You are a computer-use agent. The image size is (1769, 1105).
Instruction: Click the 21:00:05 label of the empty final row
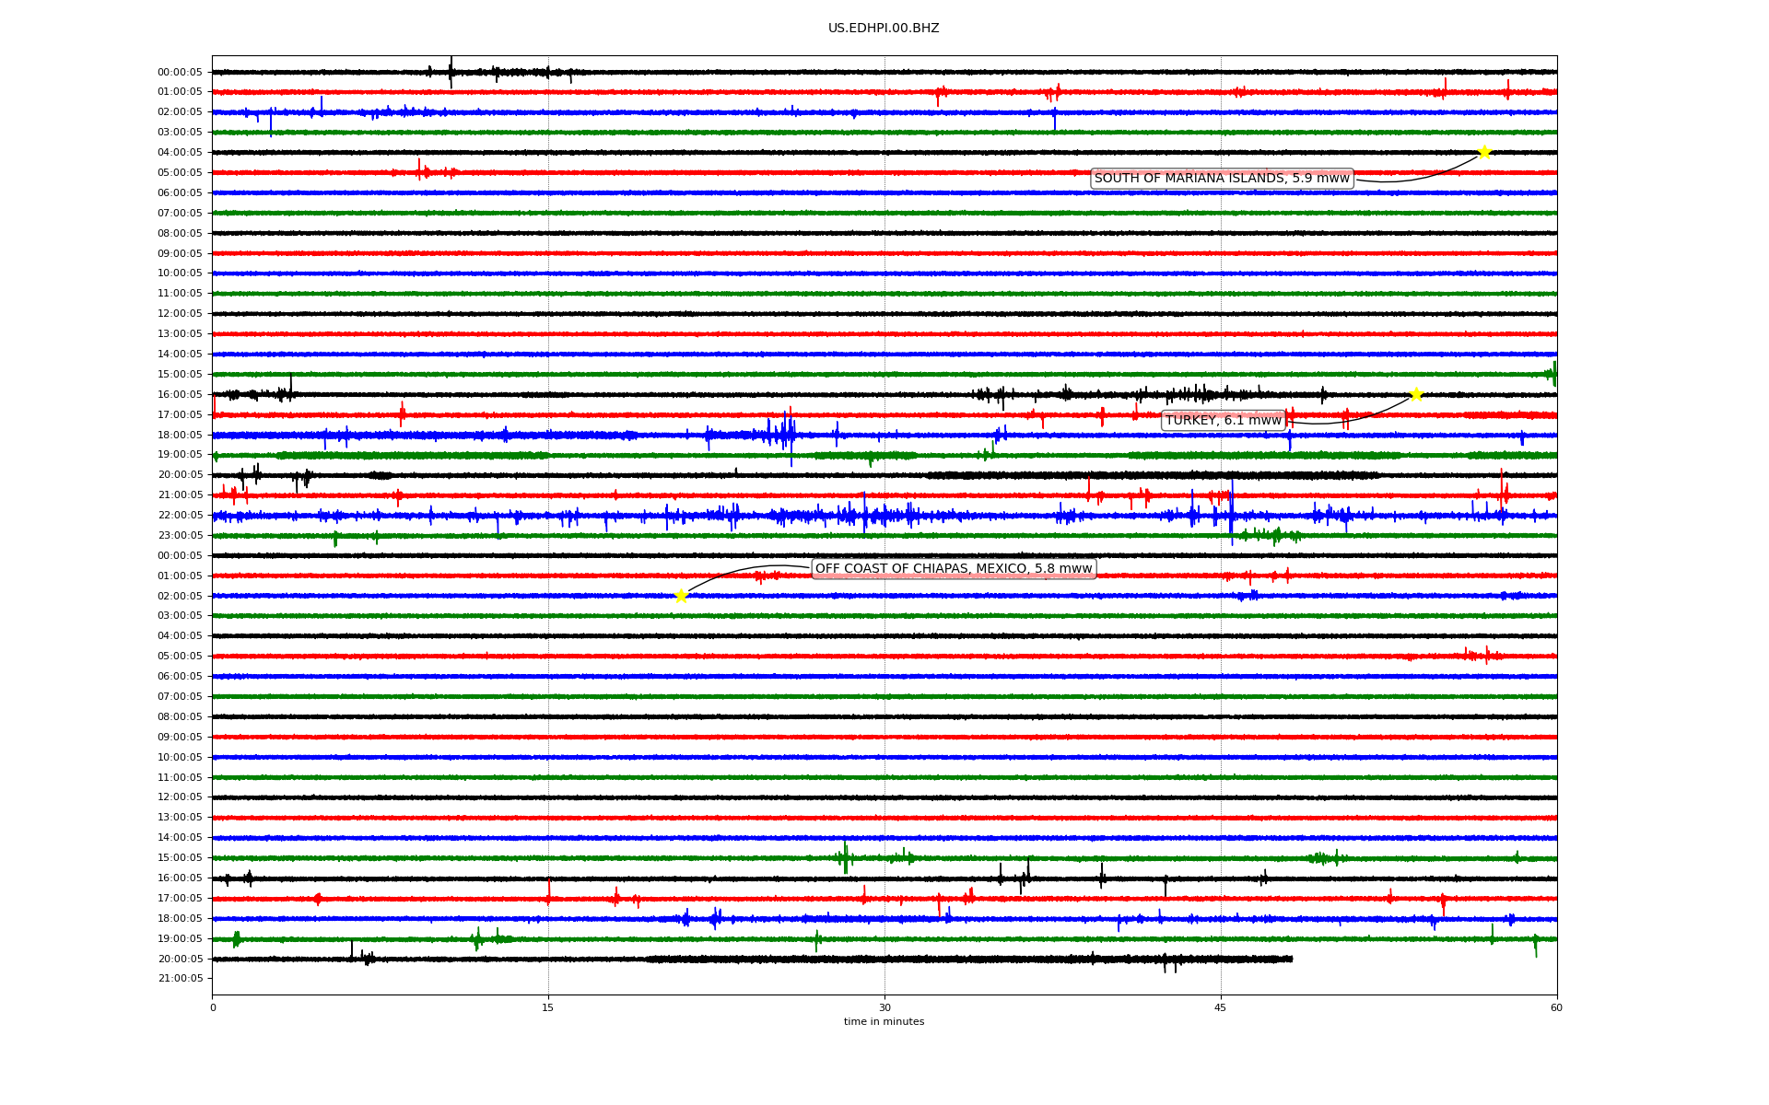click(x=180, y=979)
